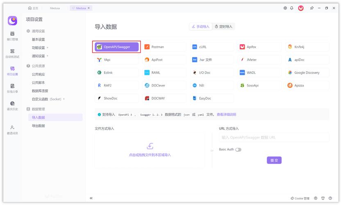This screenshot has height=205, width=342.
Task: Expand 功能设置 submenu arrow
Action: (48, 48)
